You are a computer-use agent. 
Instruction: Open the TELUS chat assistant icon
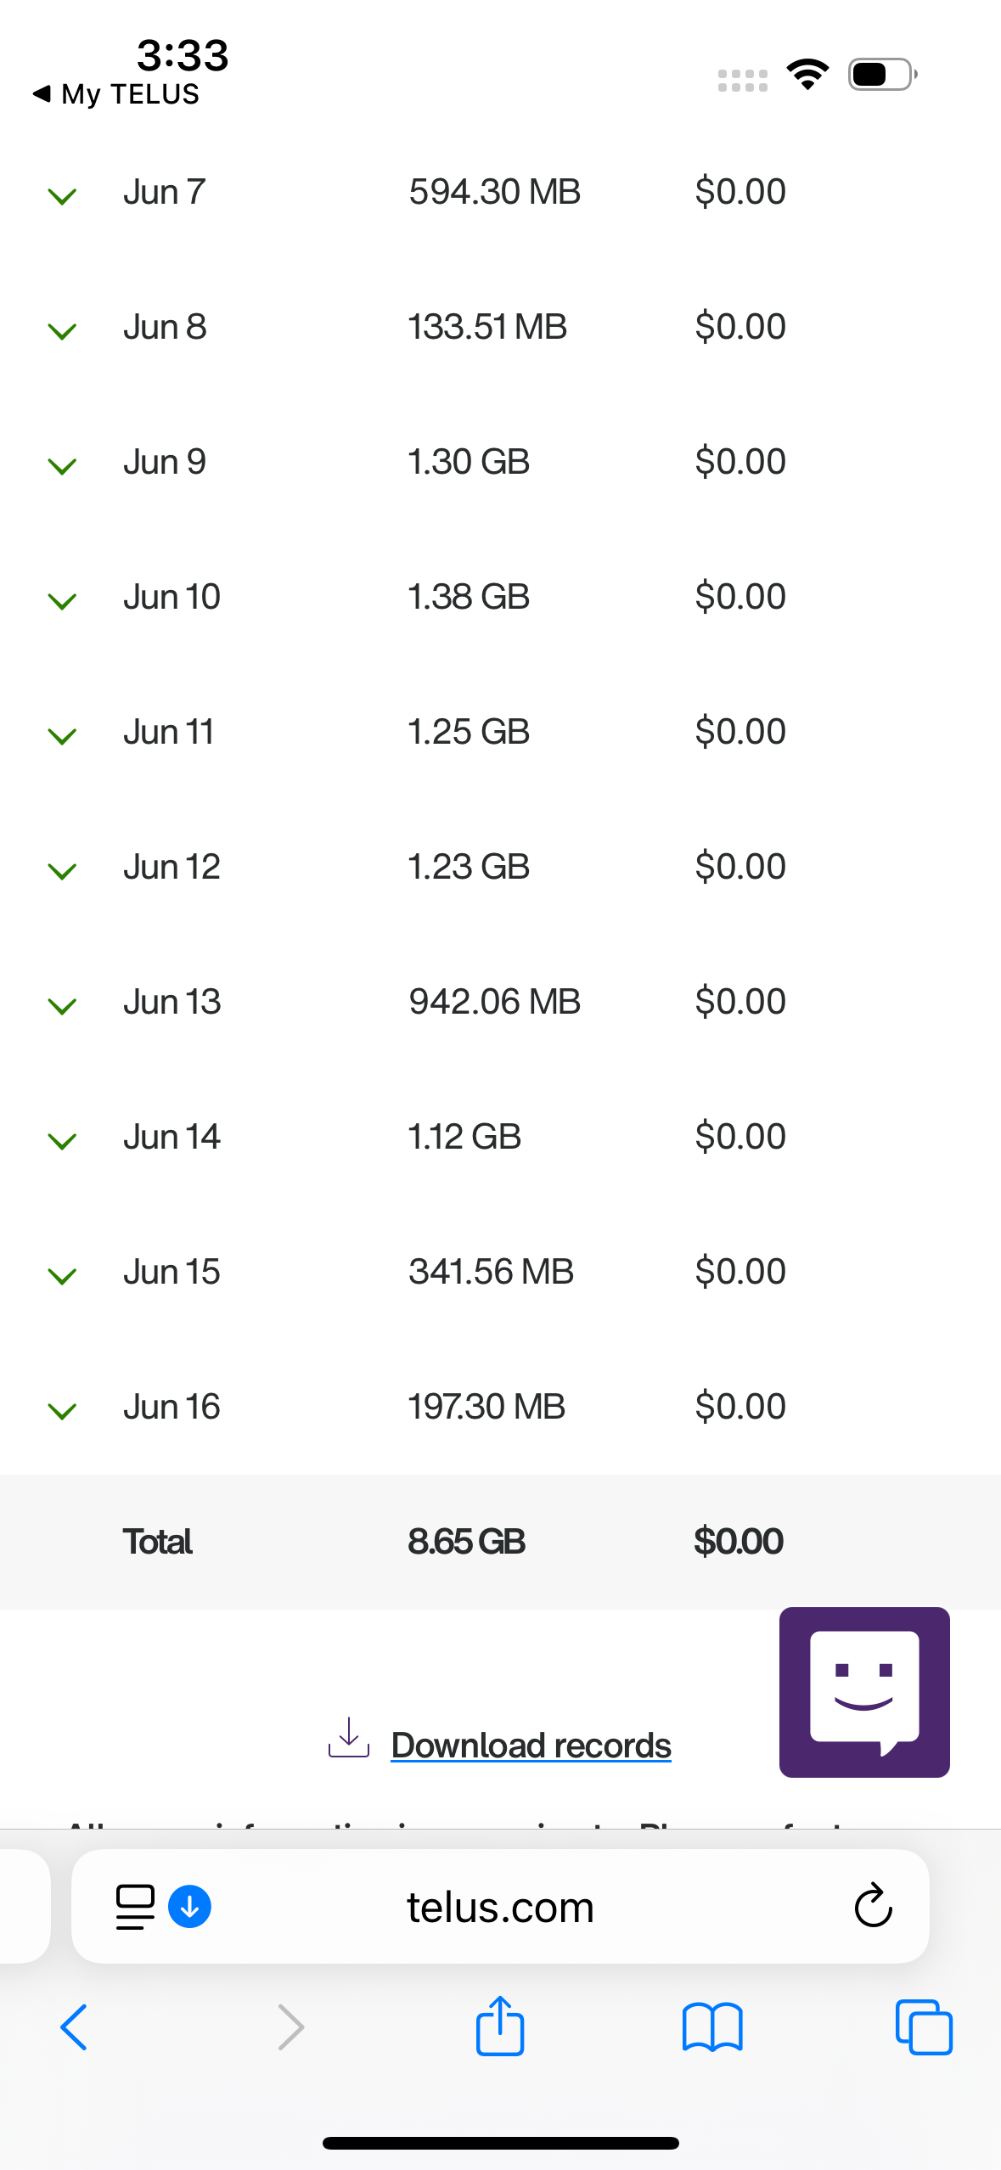point(863,1691)
